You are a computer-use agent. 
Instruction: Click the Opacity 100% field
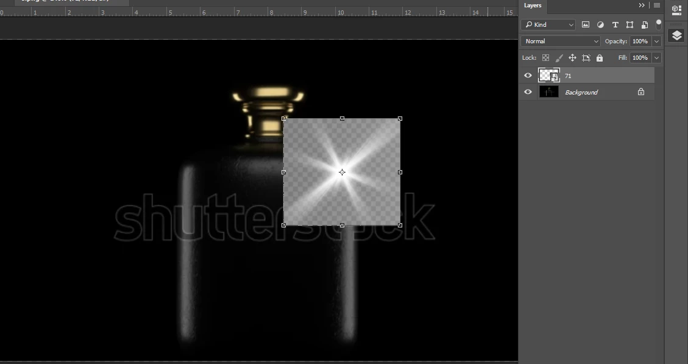point(640,41)
